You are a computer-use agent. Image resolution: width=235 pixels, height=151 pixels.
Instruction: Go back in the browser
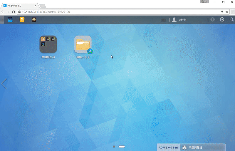[x=3, y=12]
